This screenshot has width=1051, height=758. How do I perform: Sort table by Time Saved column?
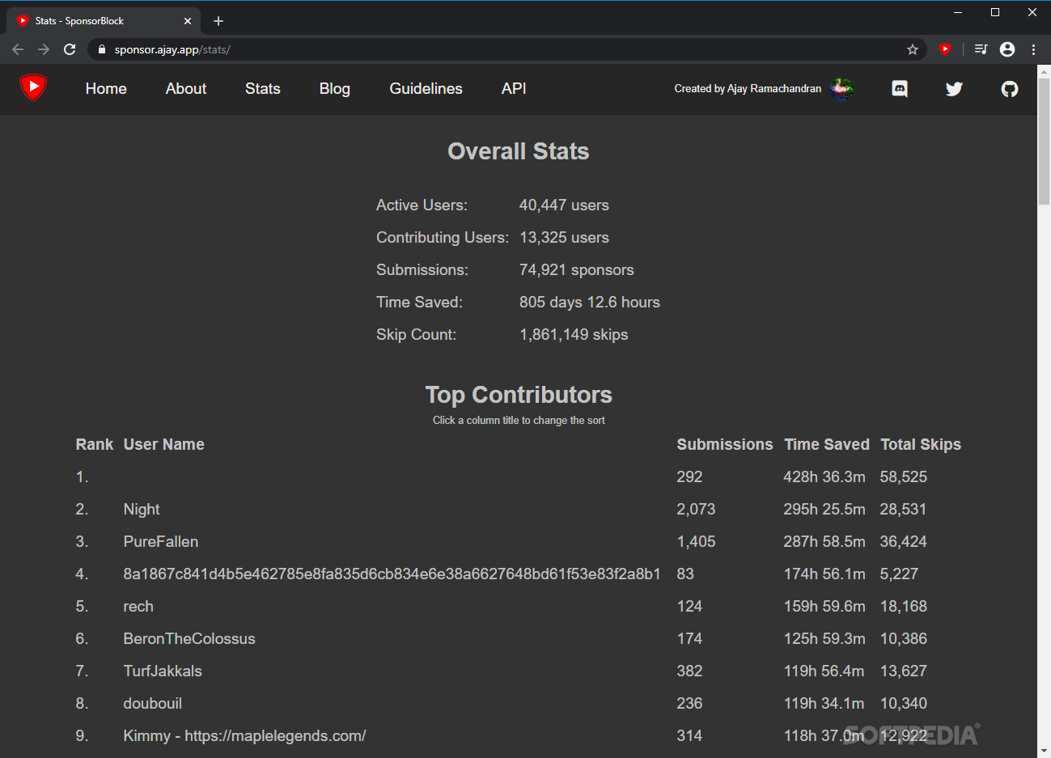(x=827, y=444)
